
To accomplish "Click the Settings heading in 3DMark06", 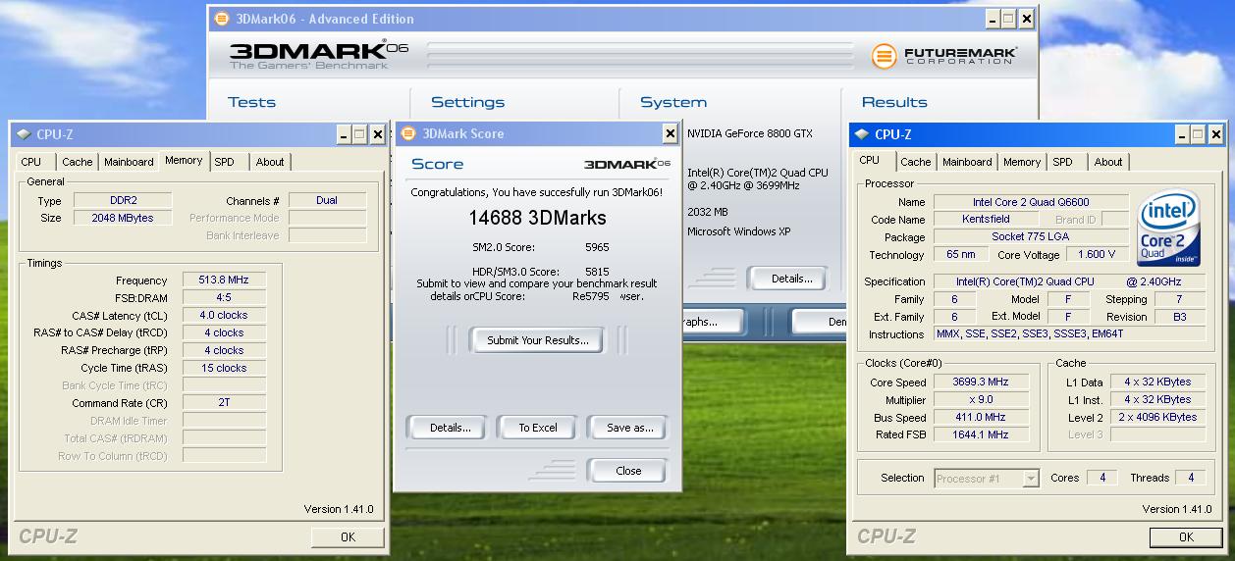I will (x=468, y=102).
